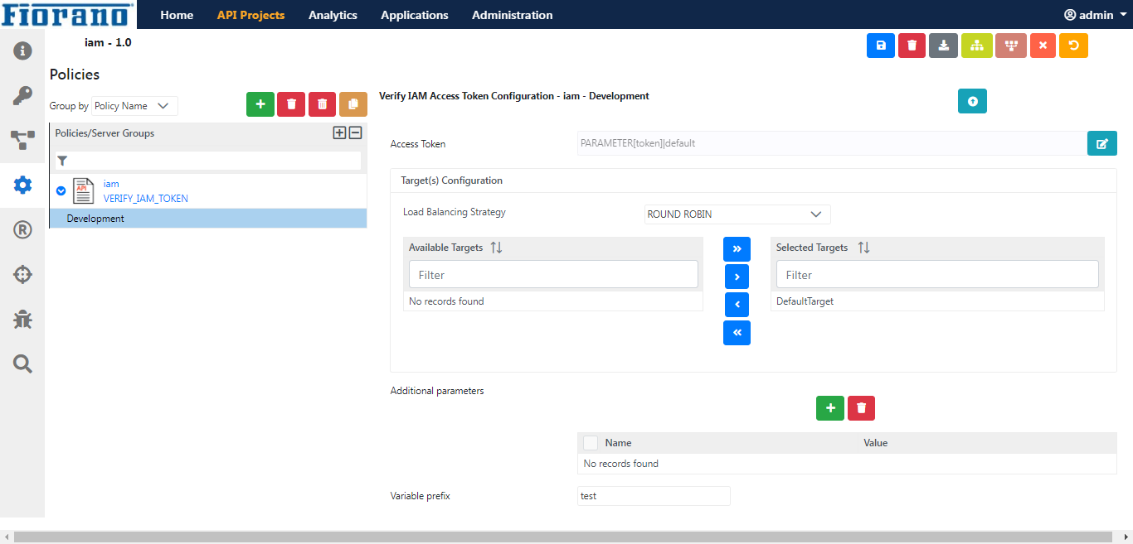Move one target right with single arrow
The image size is (1133, 544).
(x=737, y=277)
